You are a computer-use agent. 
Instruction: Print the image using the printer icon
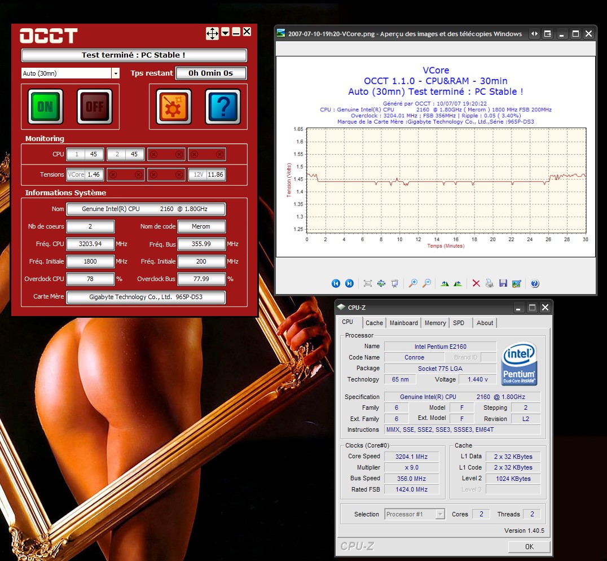[490, 283]
